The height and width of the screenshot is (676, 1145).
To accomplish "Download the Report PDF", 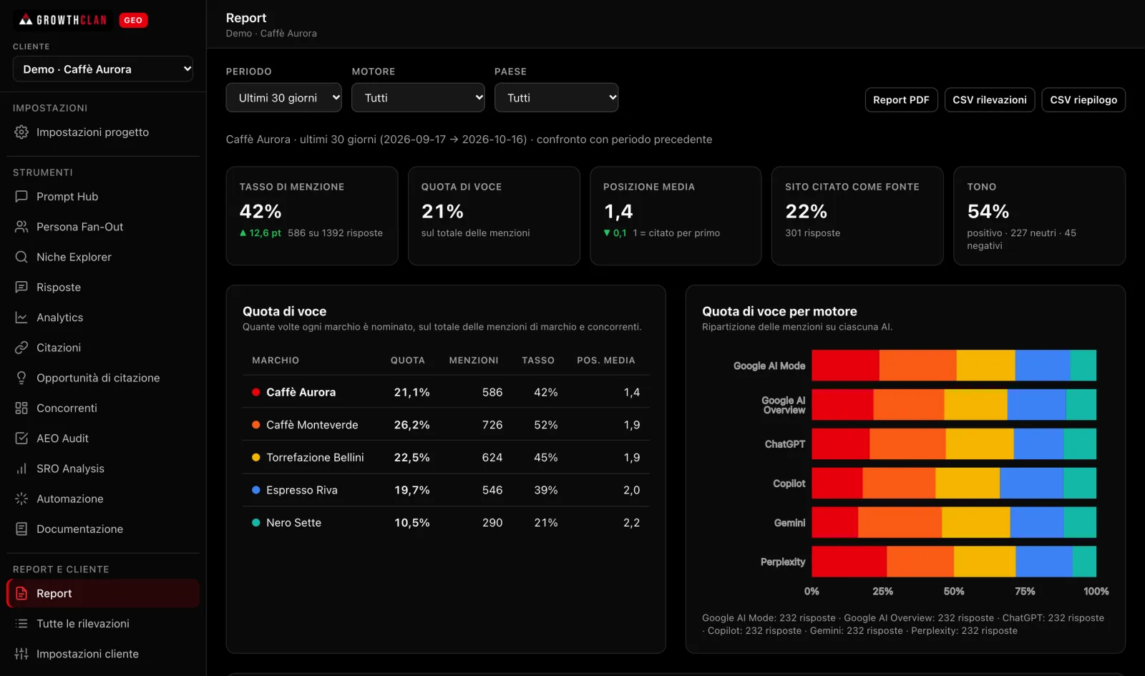I will point(901,100).
